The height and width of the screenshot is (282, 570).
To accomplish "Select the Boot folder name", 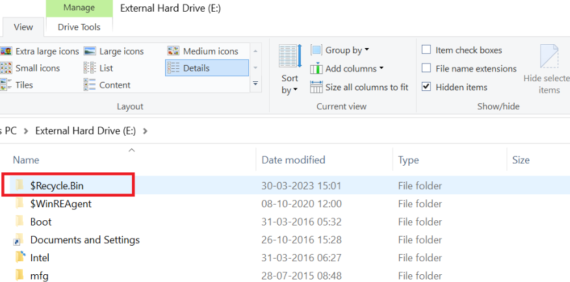I will pos(41,222).
